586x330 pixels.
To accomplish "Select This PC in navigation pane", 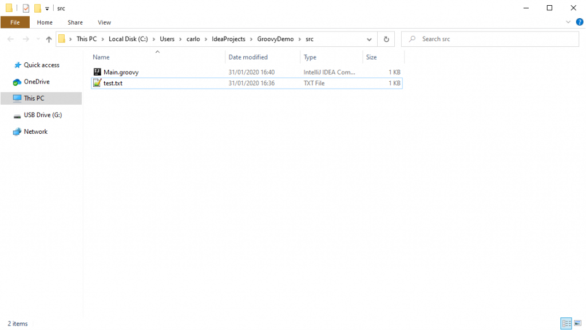I will tap(34, 98).
